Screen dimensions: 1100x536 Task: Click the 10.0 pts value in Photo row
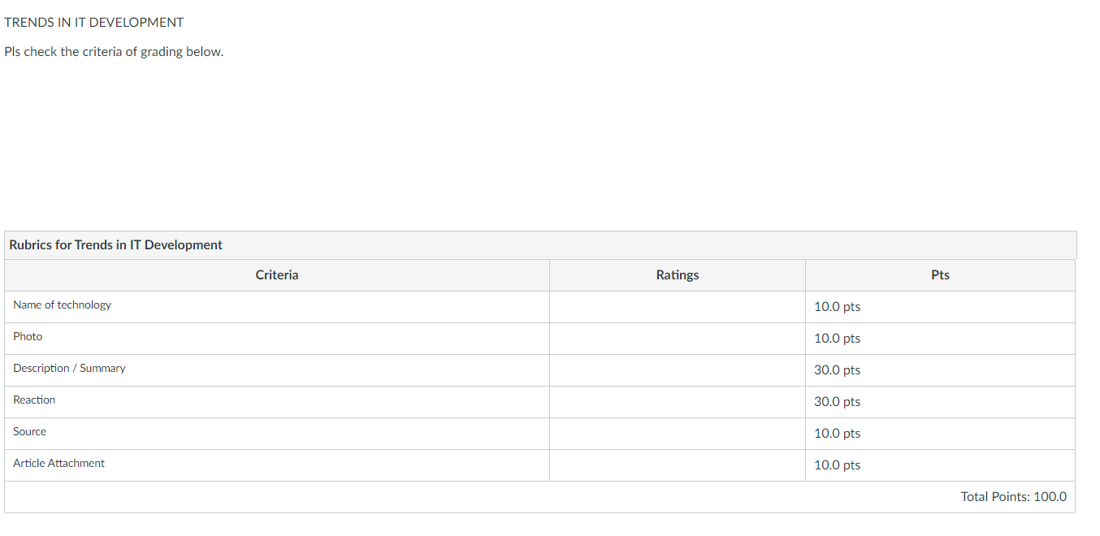pos(837,339)
